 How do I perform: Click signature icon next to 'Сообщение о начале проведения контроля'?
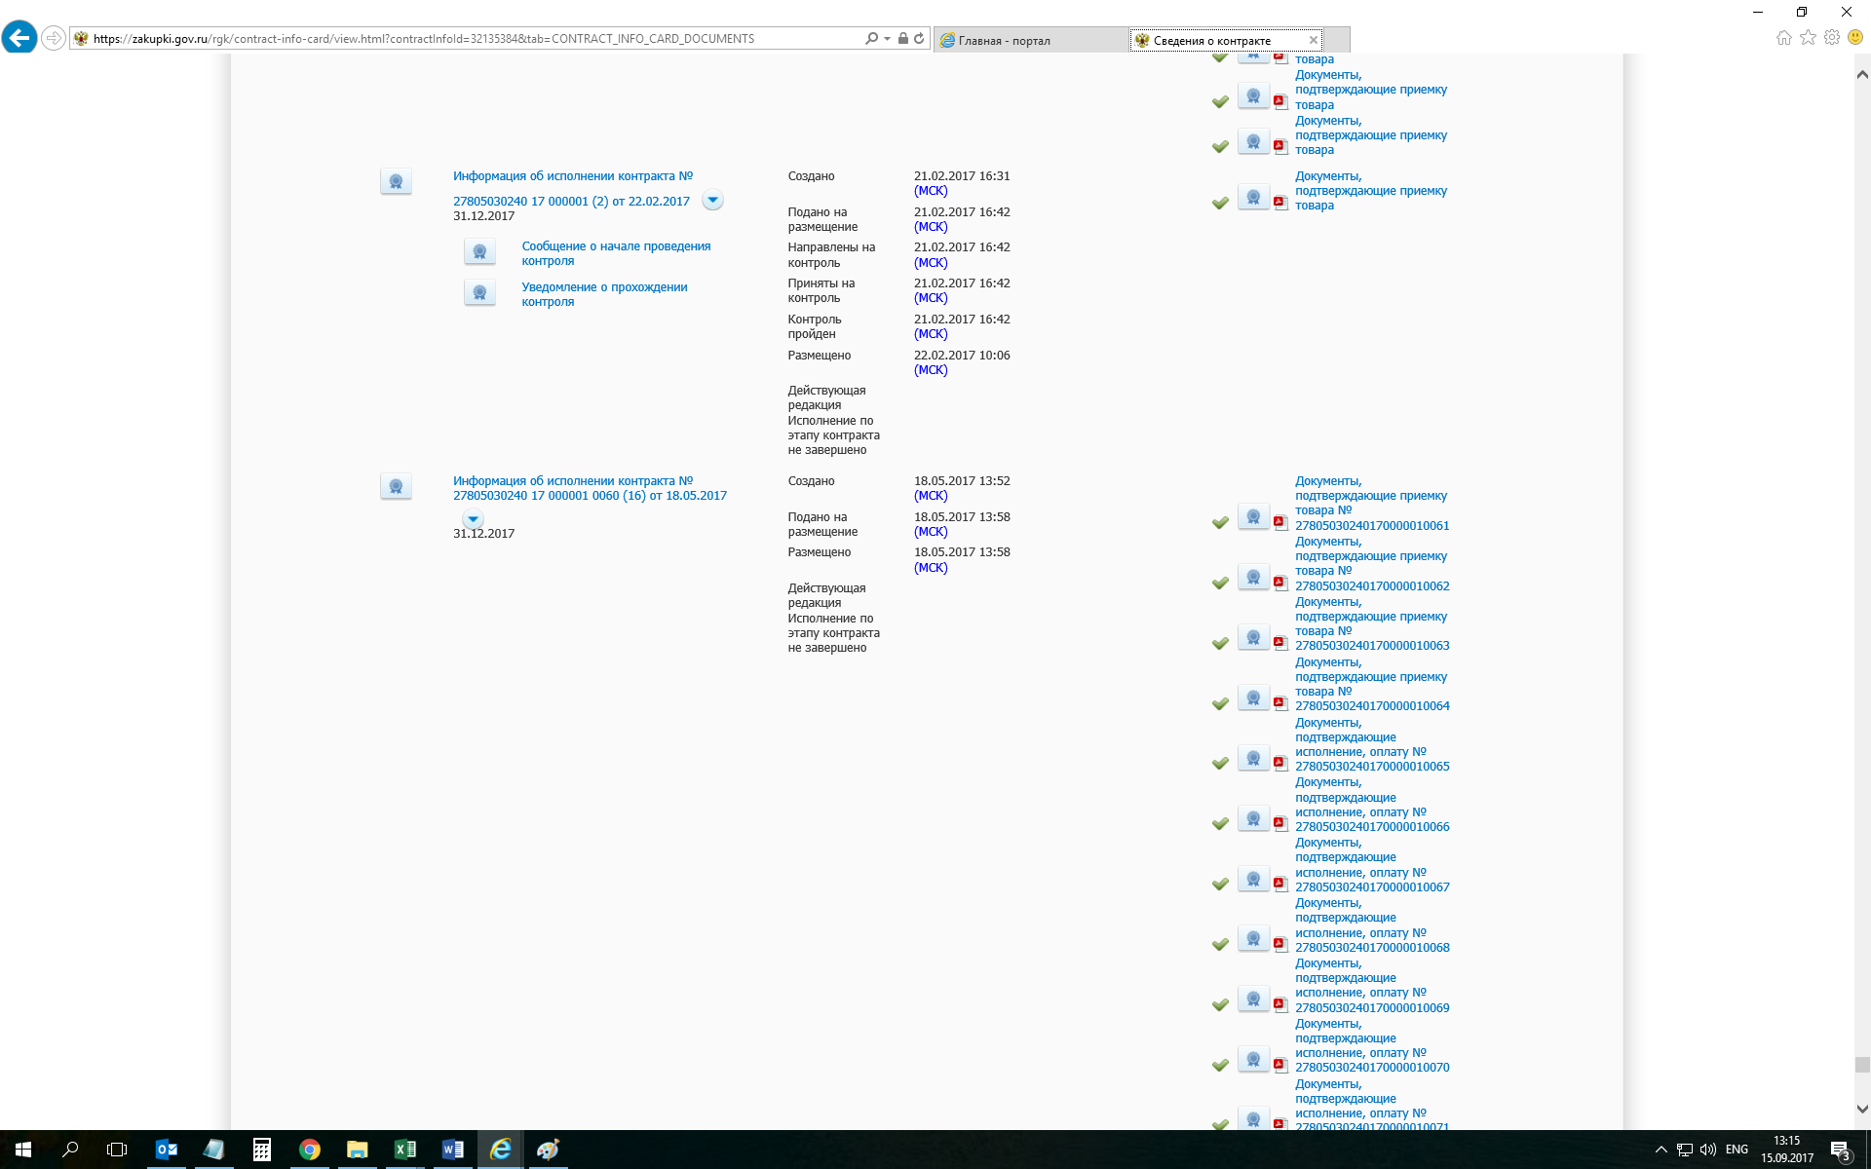tap(479, 252)
